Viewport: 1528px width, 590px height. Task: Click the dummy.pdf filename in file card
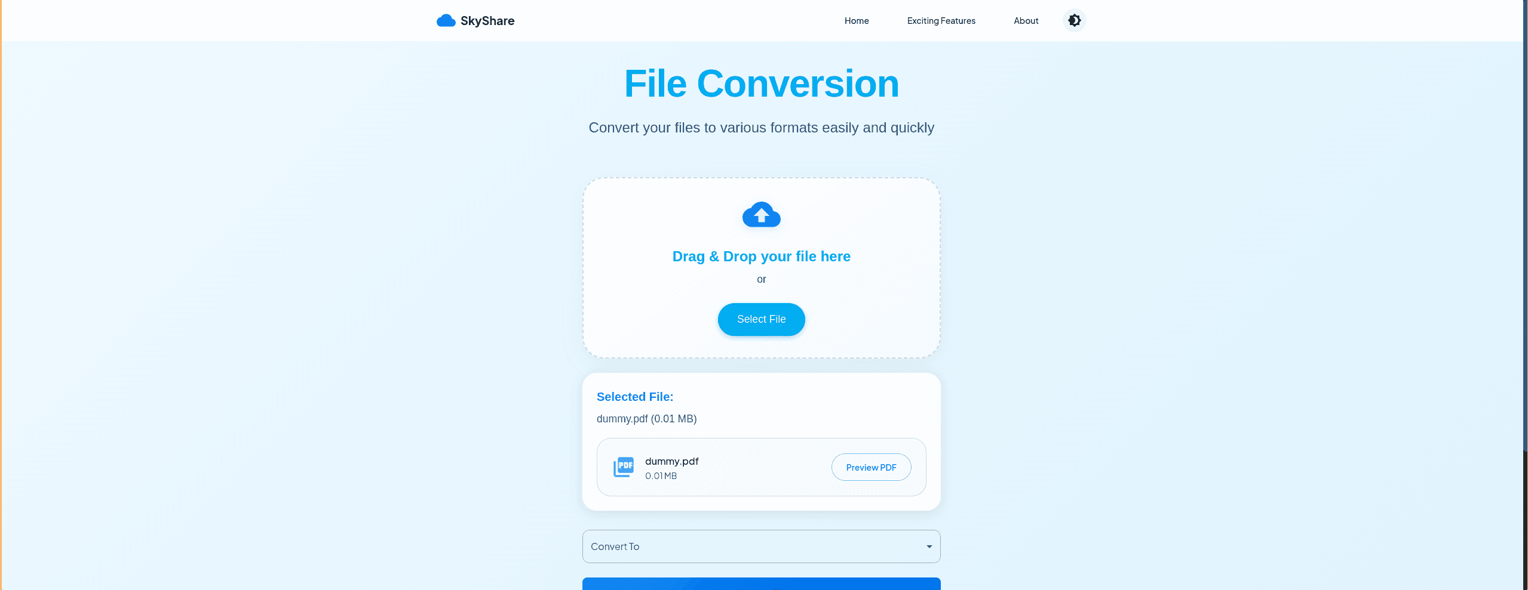(x=671, y=461)
